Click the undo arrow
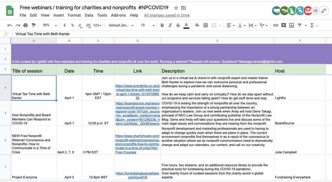The height and width of the screenshot is (182, 332). [10, 25]
